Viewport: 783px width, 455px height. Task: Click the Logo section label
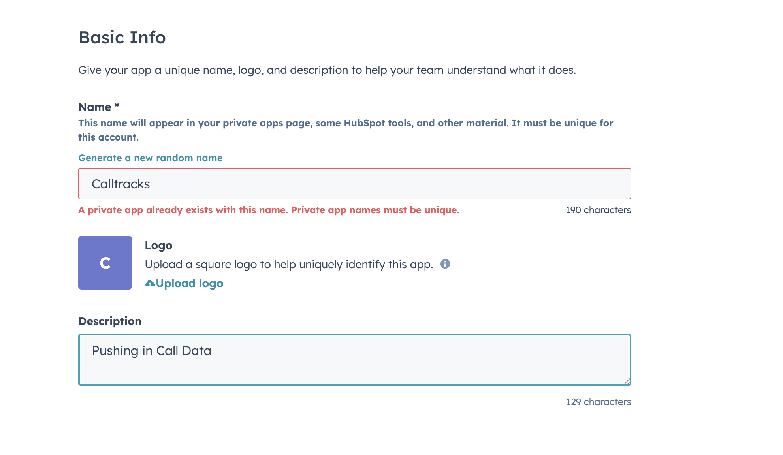coord(158,245)
